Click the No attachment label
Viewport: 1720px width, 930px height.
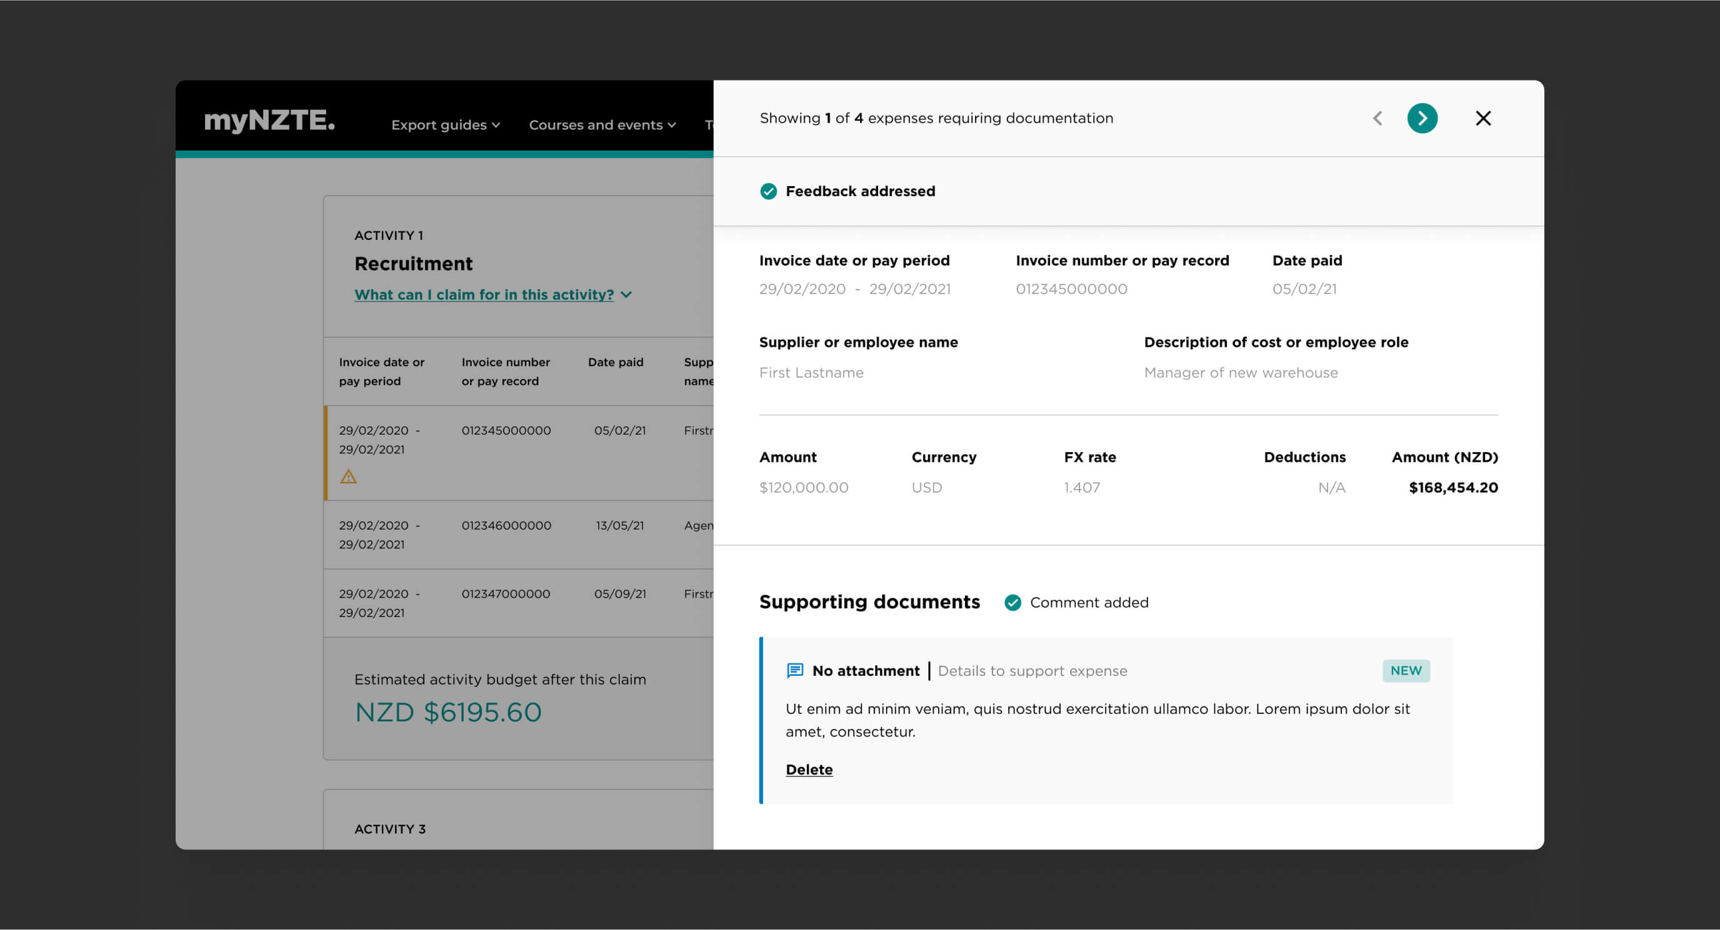tap(866, 671)
